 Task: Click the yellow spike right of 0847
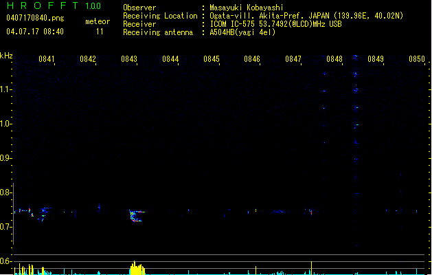pyautogui.click(x=312, y=268)
